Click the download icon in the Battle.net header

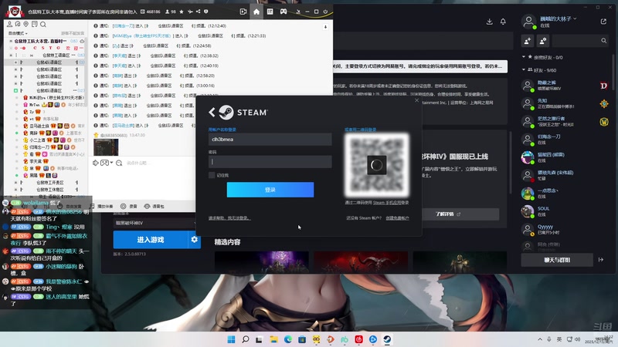point(490,22)
